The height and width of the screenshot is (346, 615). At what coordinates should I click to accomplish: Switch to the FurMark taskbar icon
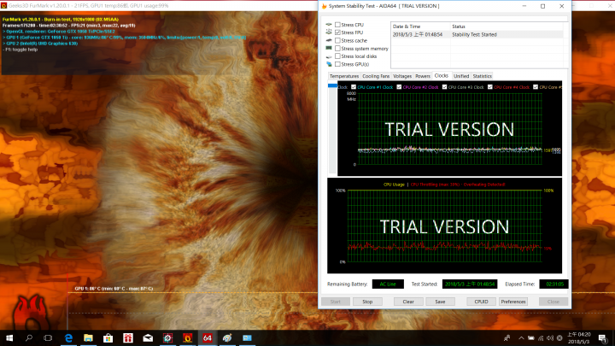187,337
